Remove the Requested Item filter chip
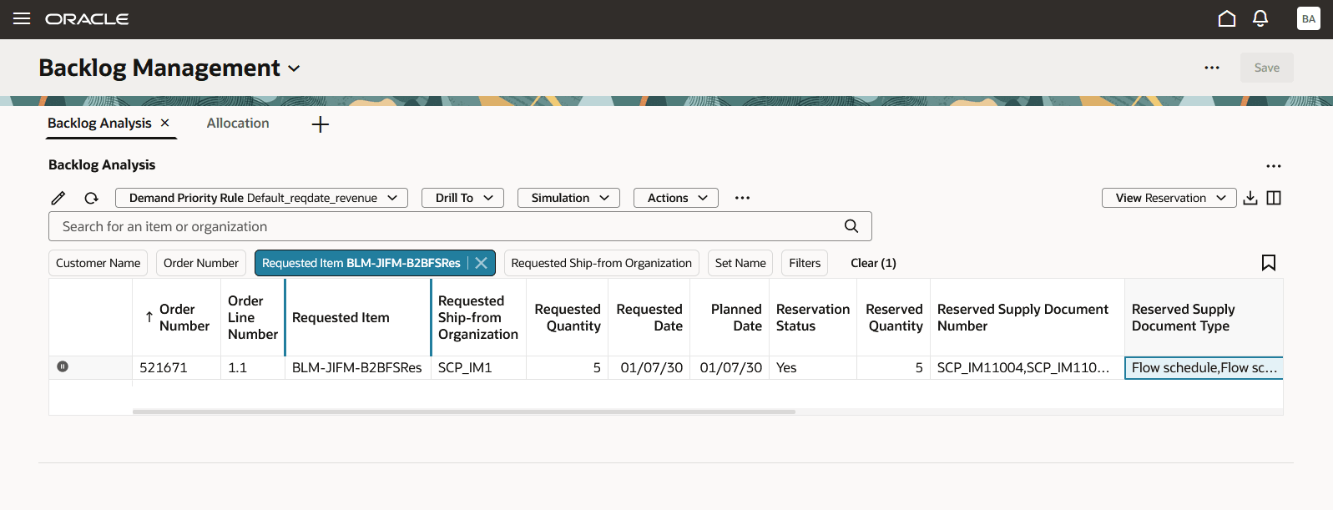1333x510 pixels. click(481, 263)
